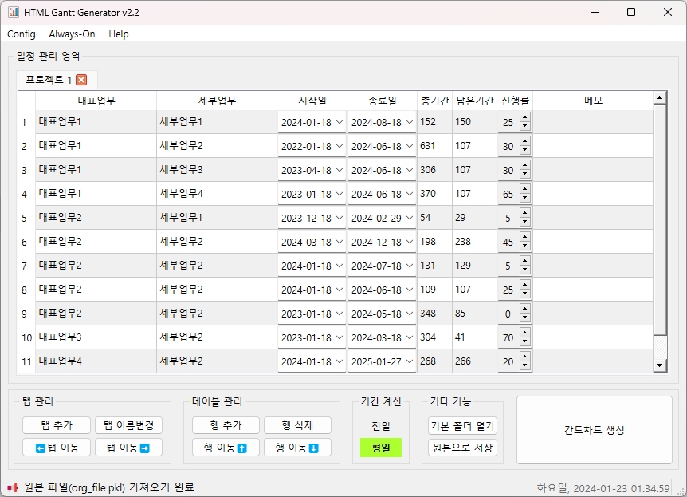Decrease row 9 진행률 with down arrow
The height and width of the screenshot is (497, 687).
524,318
